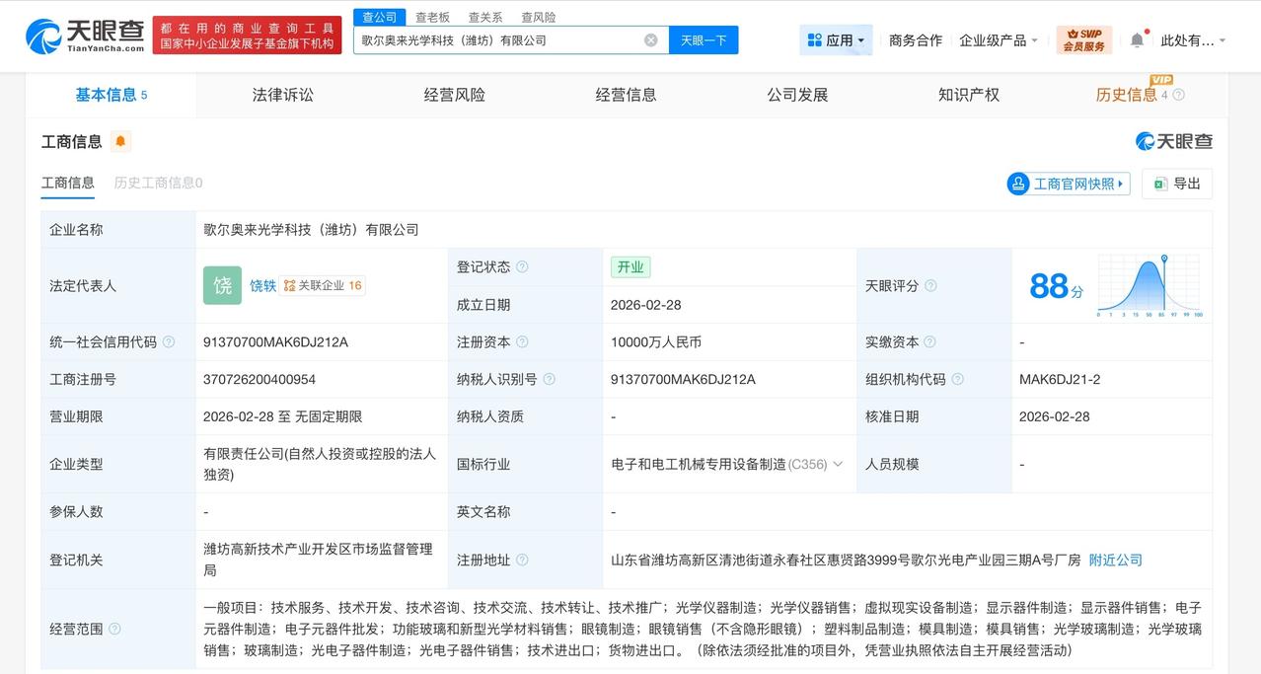This screenshot has height=674, width=1261.
Task: Click the help icon beside 登记状态
Action: [522, 266]
